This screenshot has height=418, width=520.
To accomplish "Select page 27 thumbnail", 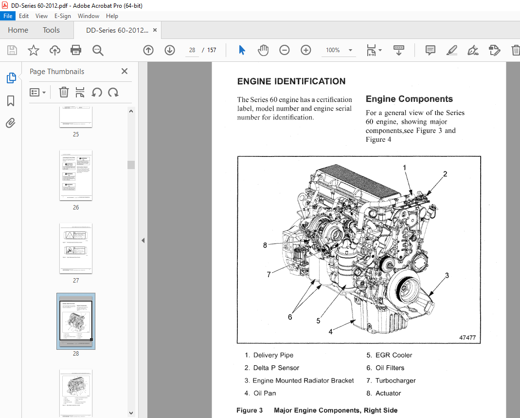I will (x=75, y=248).
